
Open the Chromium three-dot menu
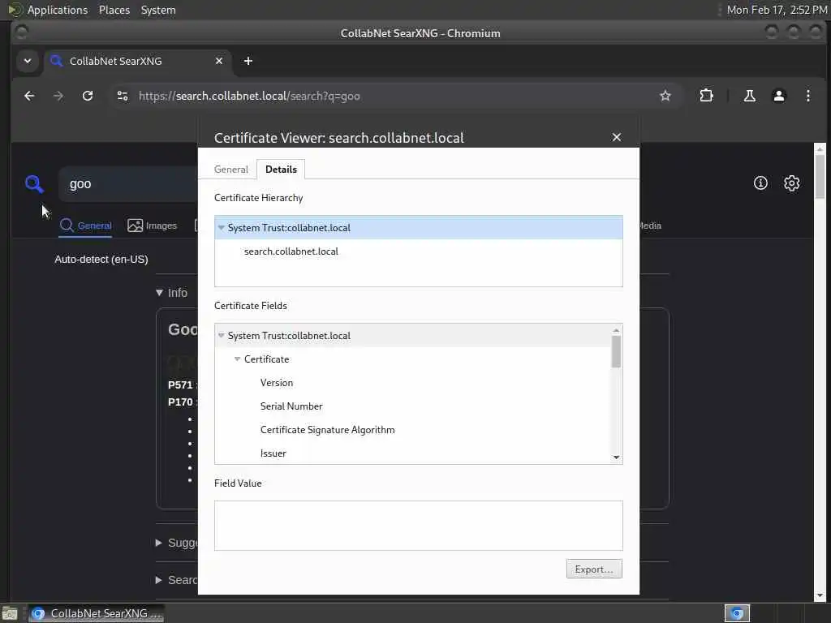807,96
